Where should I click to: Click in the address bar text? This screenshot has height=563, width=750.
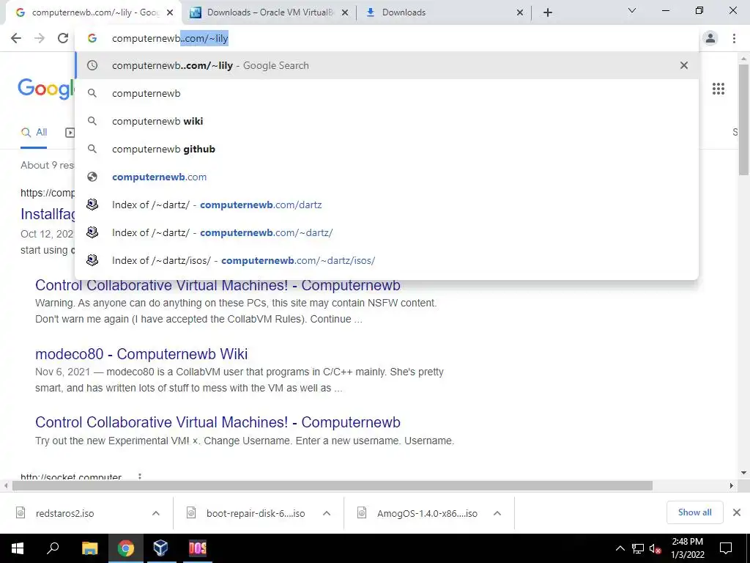click(170, 38)
